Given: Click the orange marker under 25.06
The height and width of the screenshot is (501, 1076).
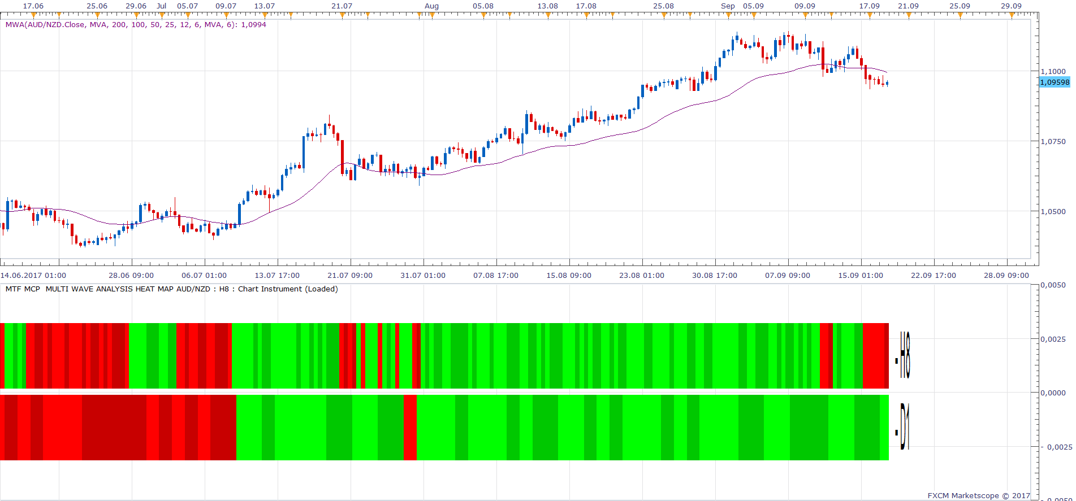Looking at the screenshot, I should [x=97, y=15].
